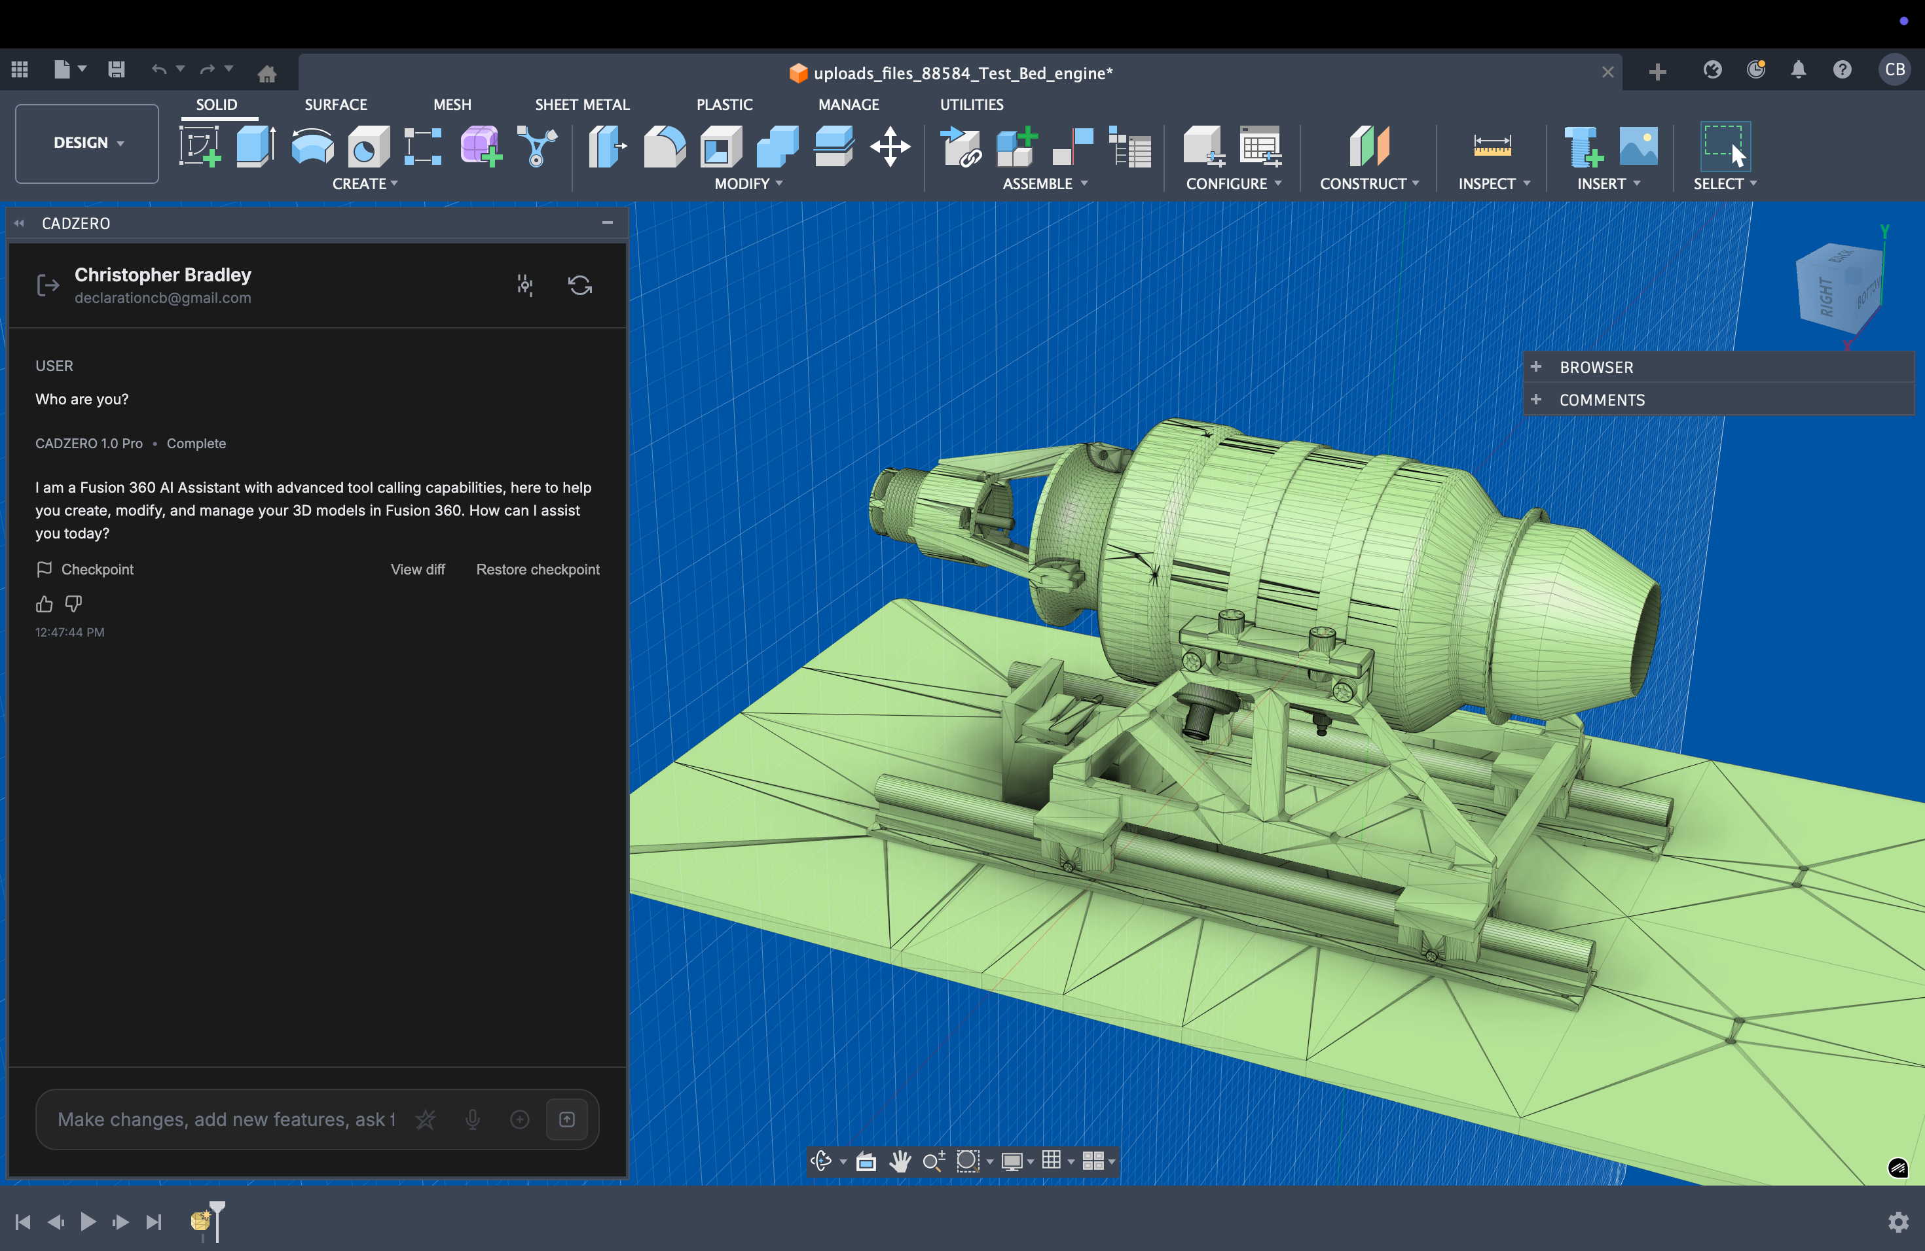Switch to the SHEET METAL tab
Image resolution: width=1925 pixels, height=1251 pixels.
pyautogui.click(x=581, y=104)
